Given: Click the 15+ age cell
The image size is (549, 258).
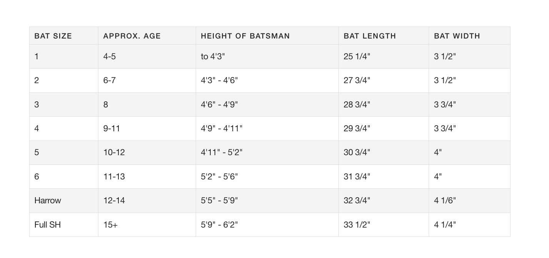Looking at the screenshot, I should click(x=147, y=225).
